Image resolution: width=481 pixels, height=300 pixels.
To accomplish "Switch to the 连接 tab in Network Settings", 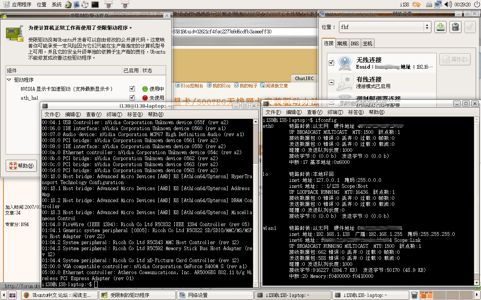I will [329, 43].
